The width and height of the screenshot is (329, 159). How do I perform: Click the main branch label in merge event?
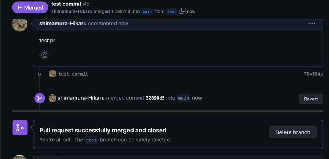[184, 98]
